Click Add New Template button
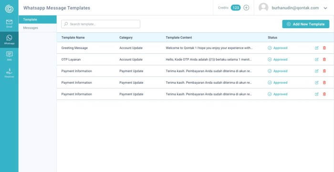334x172 pixels. [x=306, y=24]
